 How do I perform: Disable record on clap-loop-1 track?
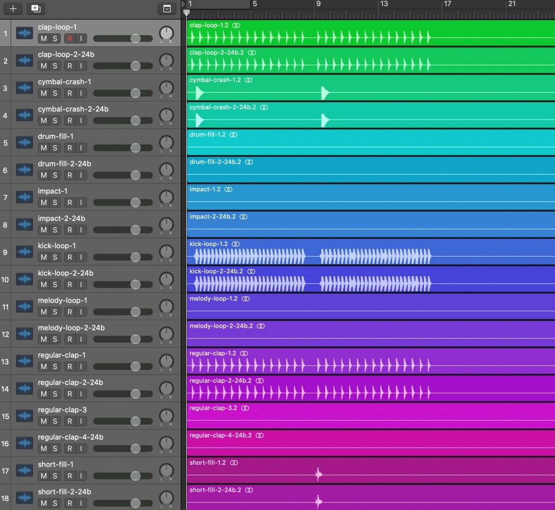(x=70, y=39)
